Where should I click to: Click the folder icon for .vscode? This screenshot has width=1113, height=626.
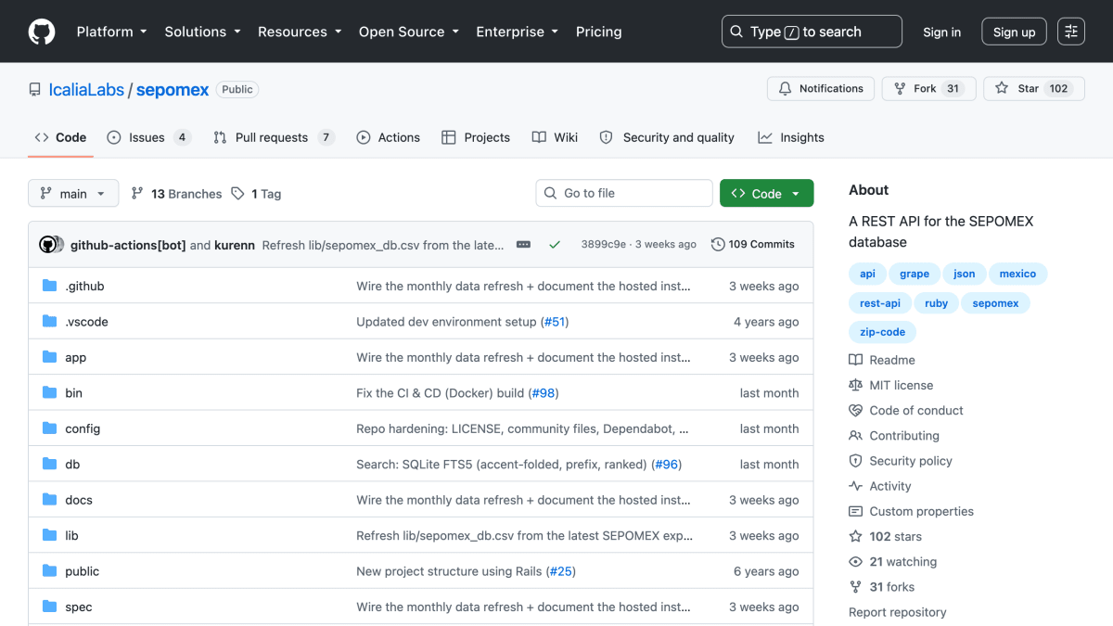[x=50, y=322]
